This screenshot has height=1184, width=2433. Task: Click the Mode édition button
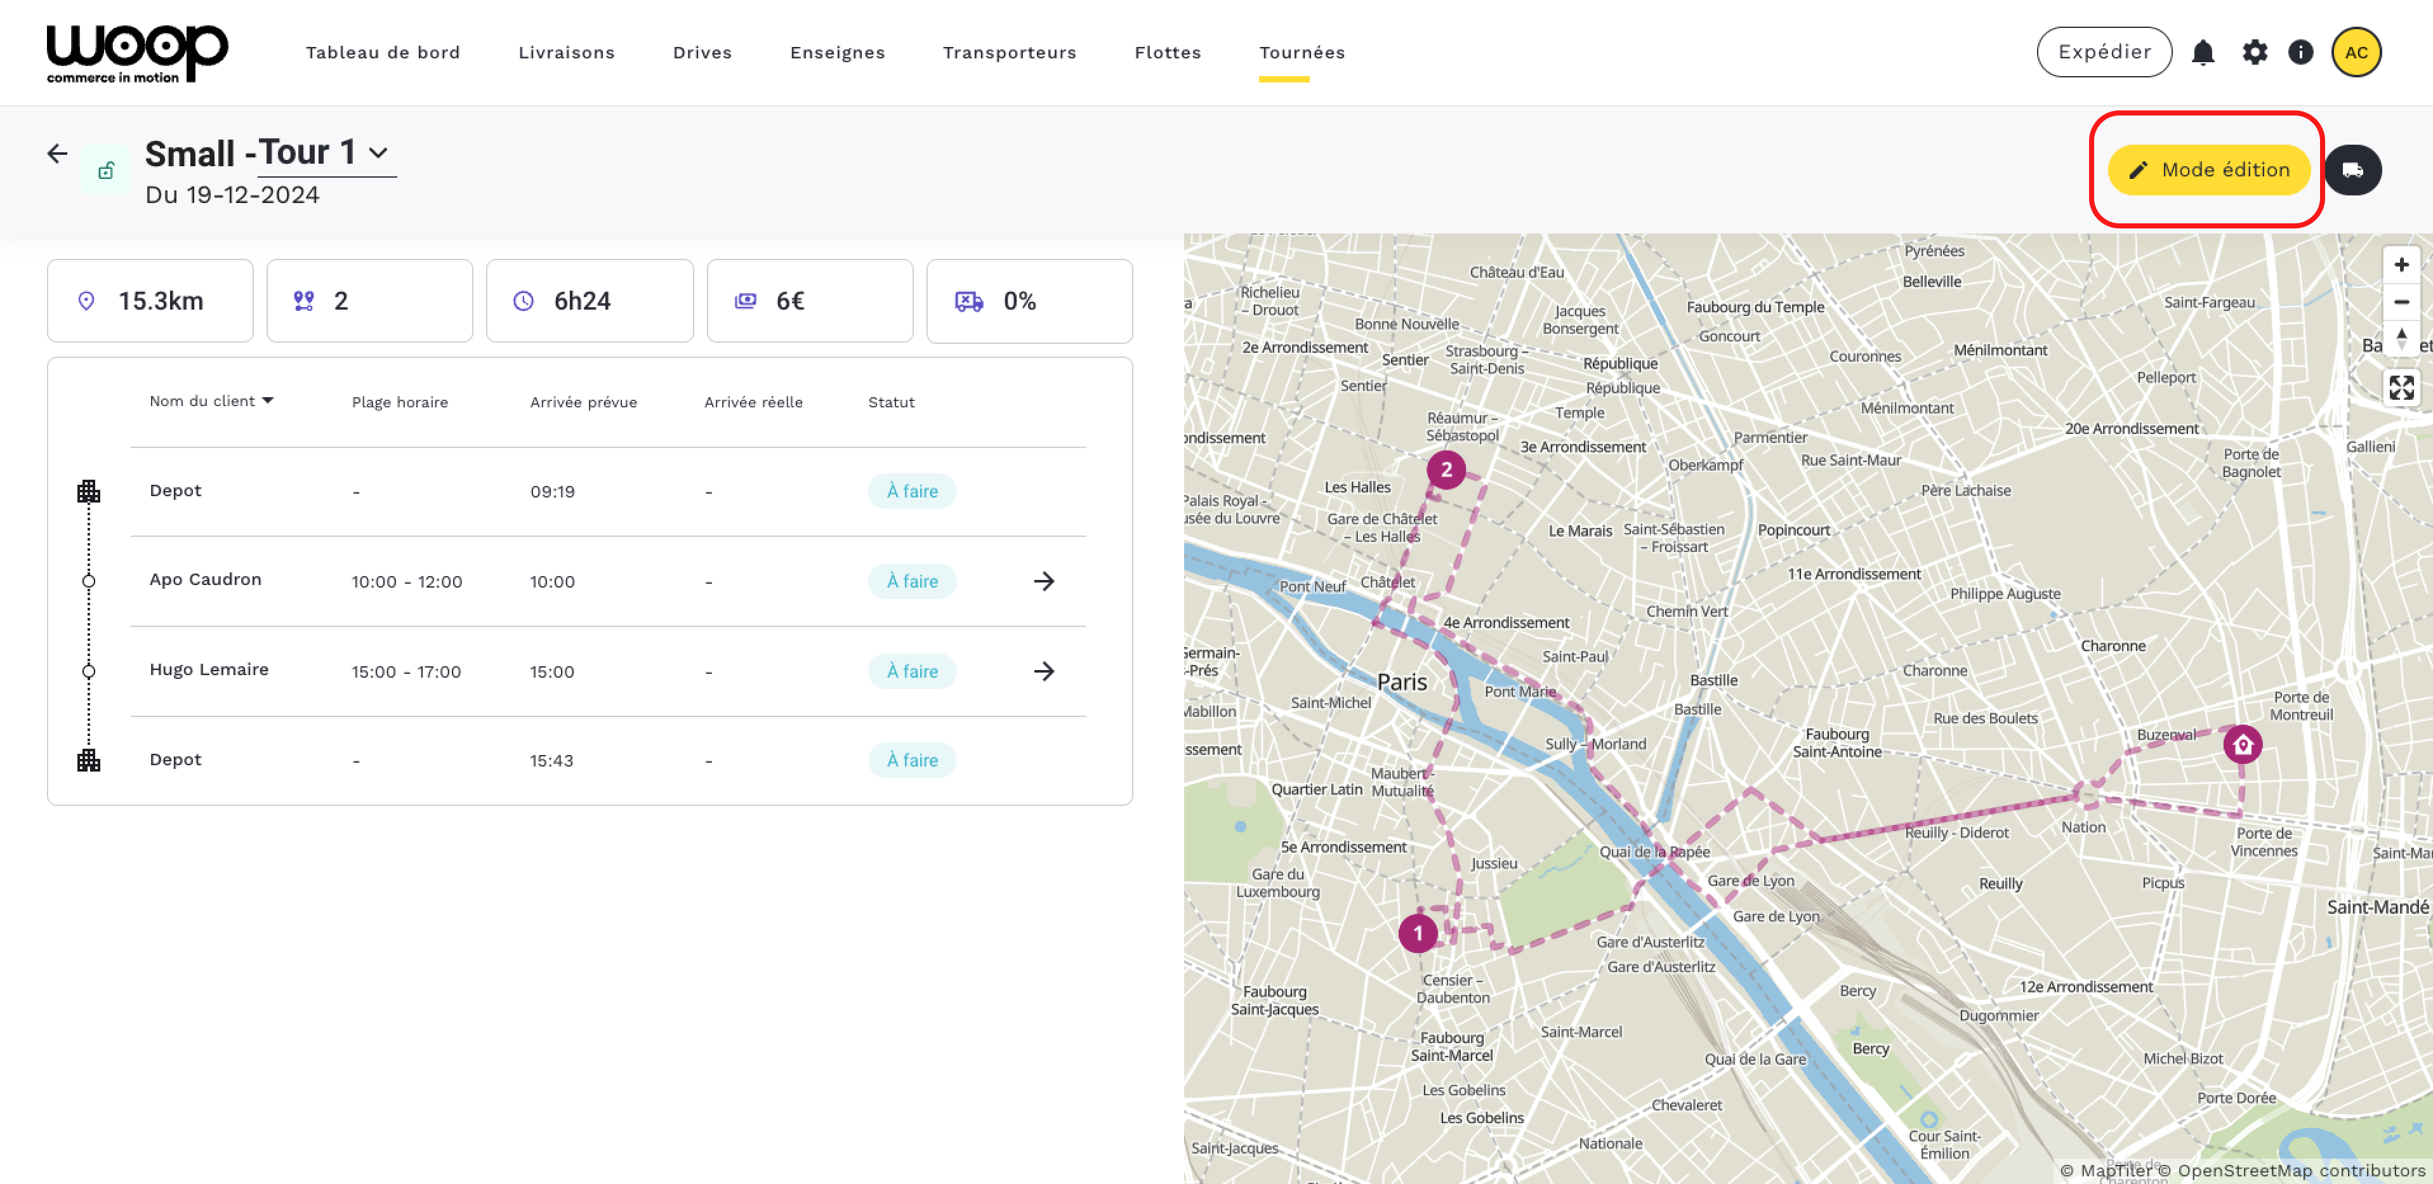tap(2208, 170)
